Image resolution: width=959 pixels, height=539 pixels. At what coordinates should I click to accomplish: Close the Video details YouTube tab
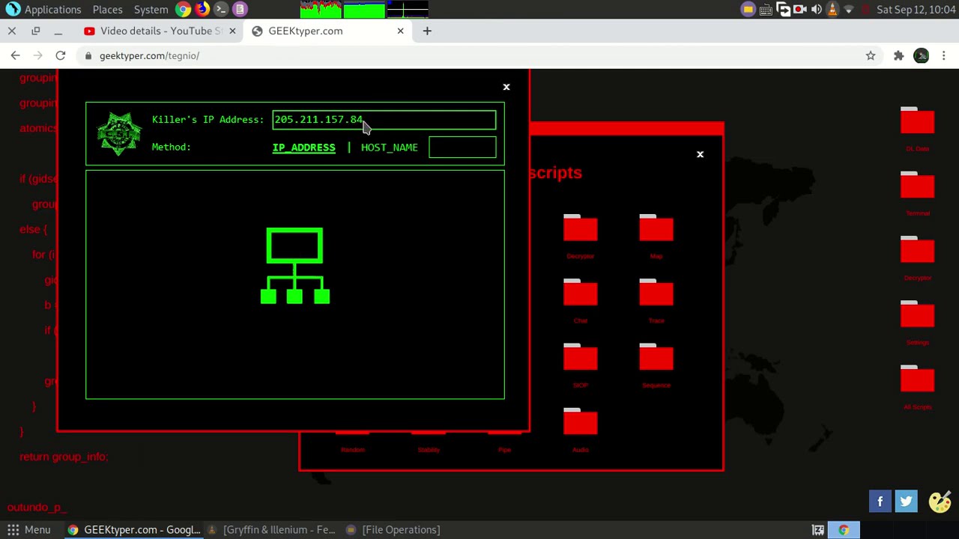(232, 31)
